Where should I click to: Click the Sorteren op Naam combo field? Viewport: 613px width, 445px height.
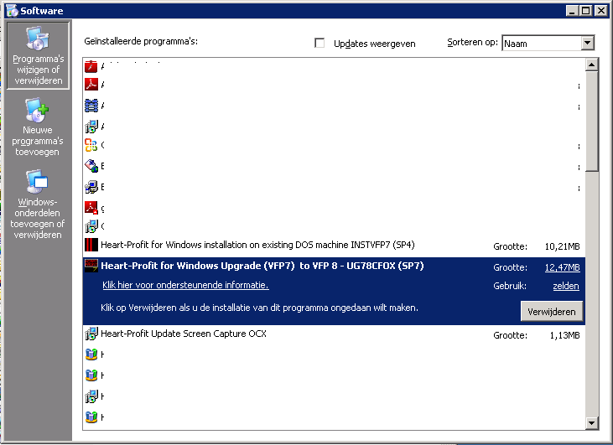tap(548, 43)
